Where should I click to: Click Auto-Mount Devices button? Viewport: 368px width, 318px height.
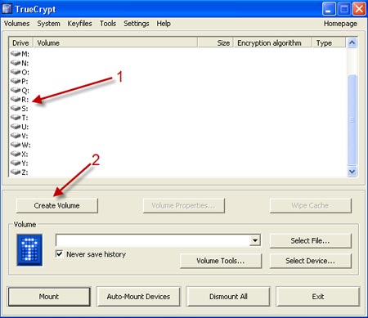coord(138,297)
